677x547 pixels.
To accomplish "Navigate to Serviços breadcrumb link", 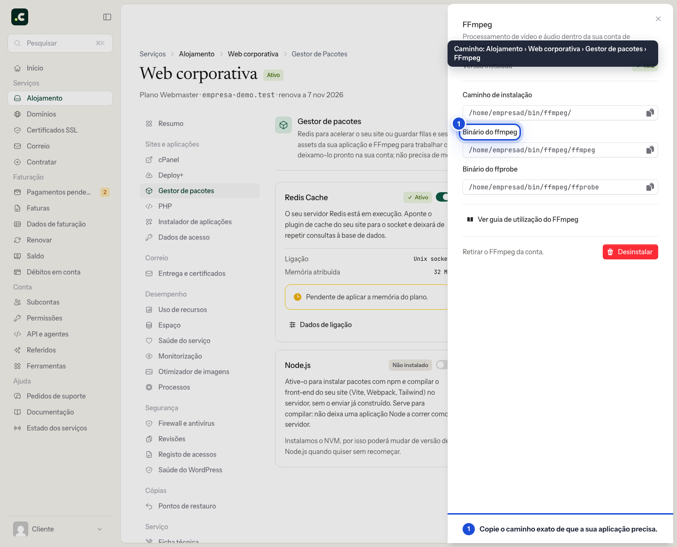I will click(x=153, y=54).
